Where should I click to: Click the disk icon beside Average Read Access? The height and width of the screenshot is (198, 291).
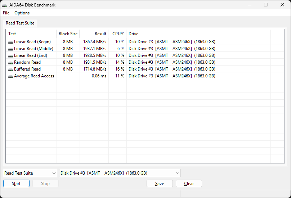[10, 76]
